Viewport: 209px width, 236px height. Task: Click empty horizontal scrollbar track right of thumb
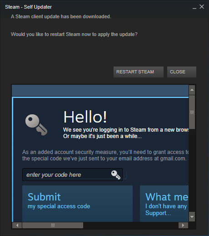(x=131, y=225)
